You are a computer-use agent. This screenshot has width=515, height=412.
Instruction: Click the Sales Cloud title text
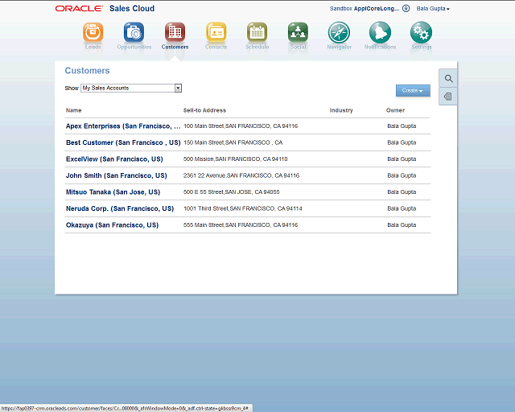tap(132, 9)
